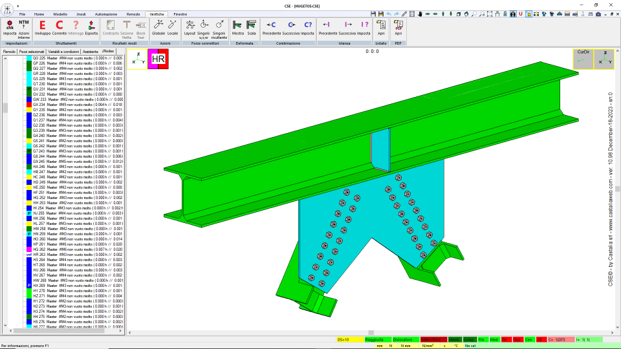Image resolution: width=621 pixels, height=349 pixels.
Task: Toggle Dislocatore status indicator
Action: [x=406, y=339]
